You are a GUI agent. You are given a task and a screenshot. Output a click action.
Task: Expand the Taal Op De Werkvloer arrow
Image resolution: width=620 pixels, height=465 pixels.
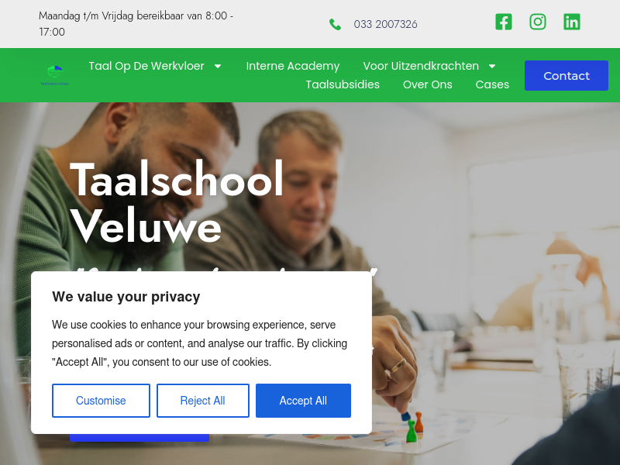tap(218, 66)
